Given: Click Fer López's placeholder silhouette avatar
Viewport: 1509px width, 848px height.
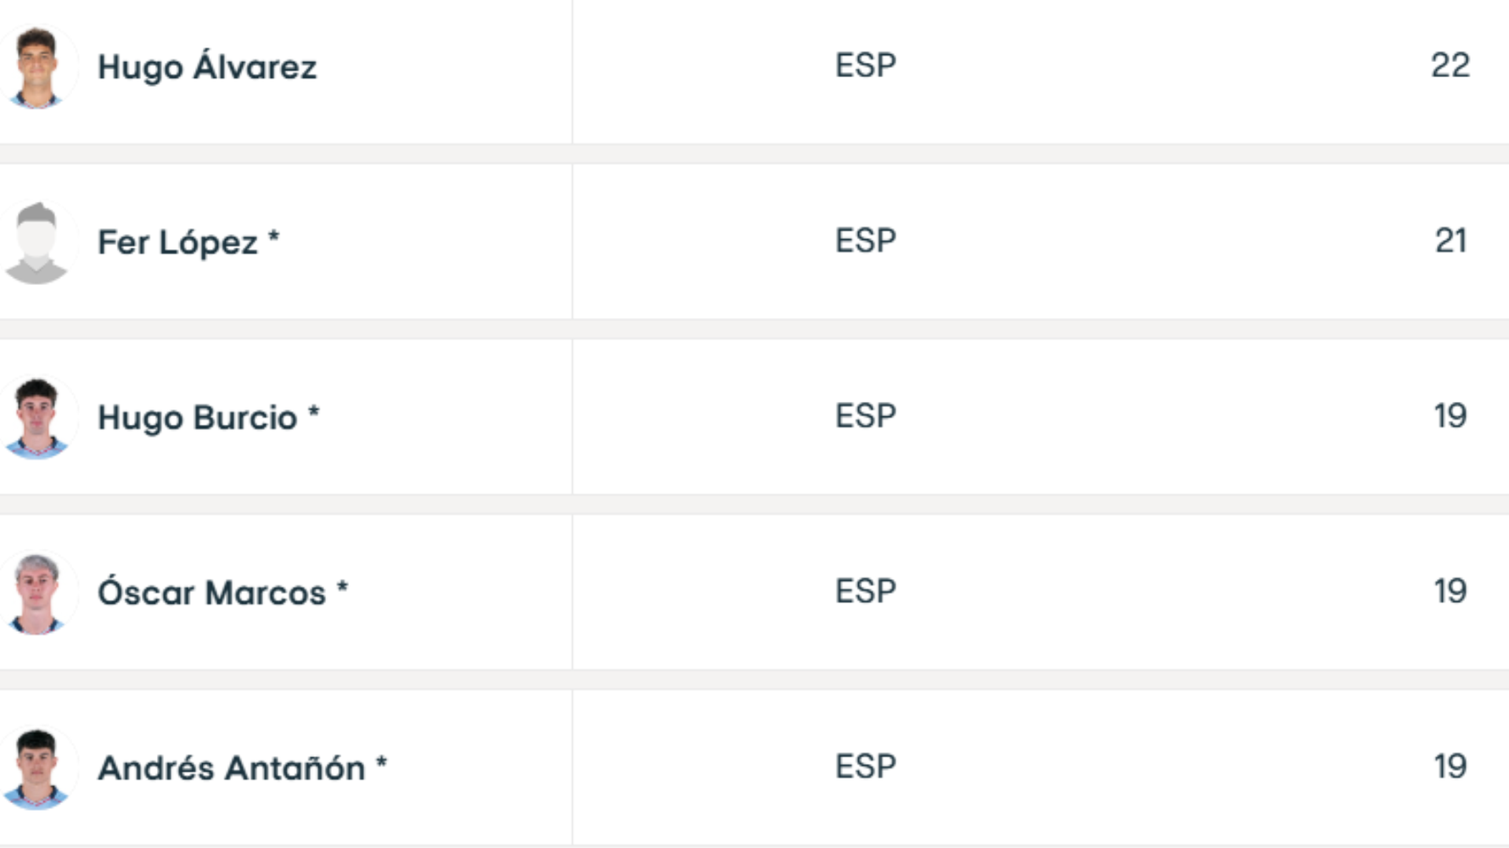Looking at the screenshot, I should click(x=37, y=242).
